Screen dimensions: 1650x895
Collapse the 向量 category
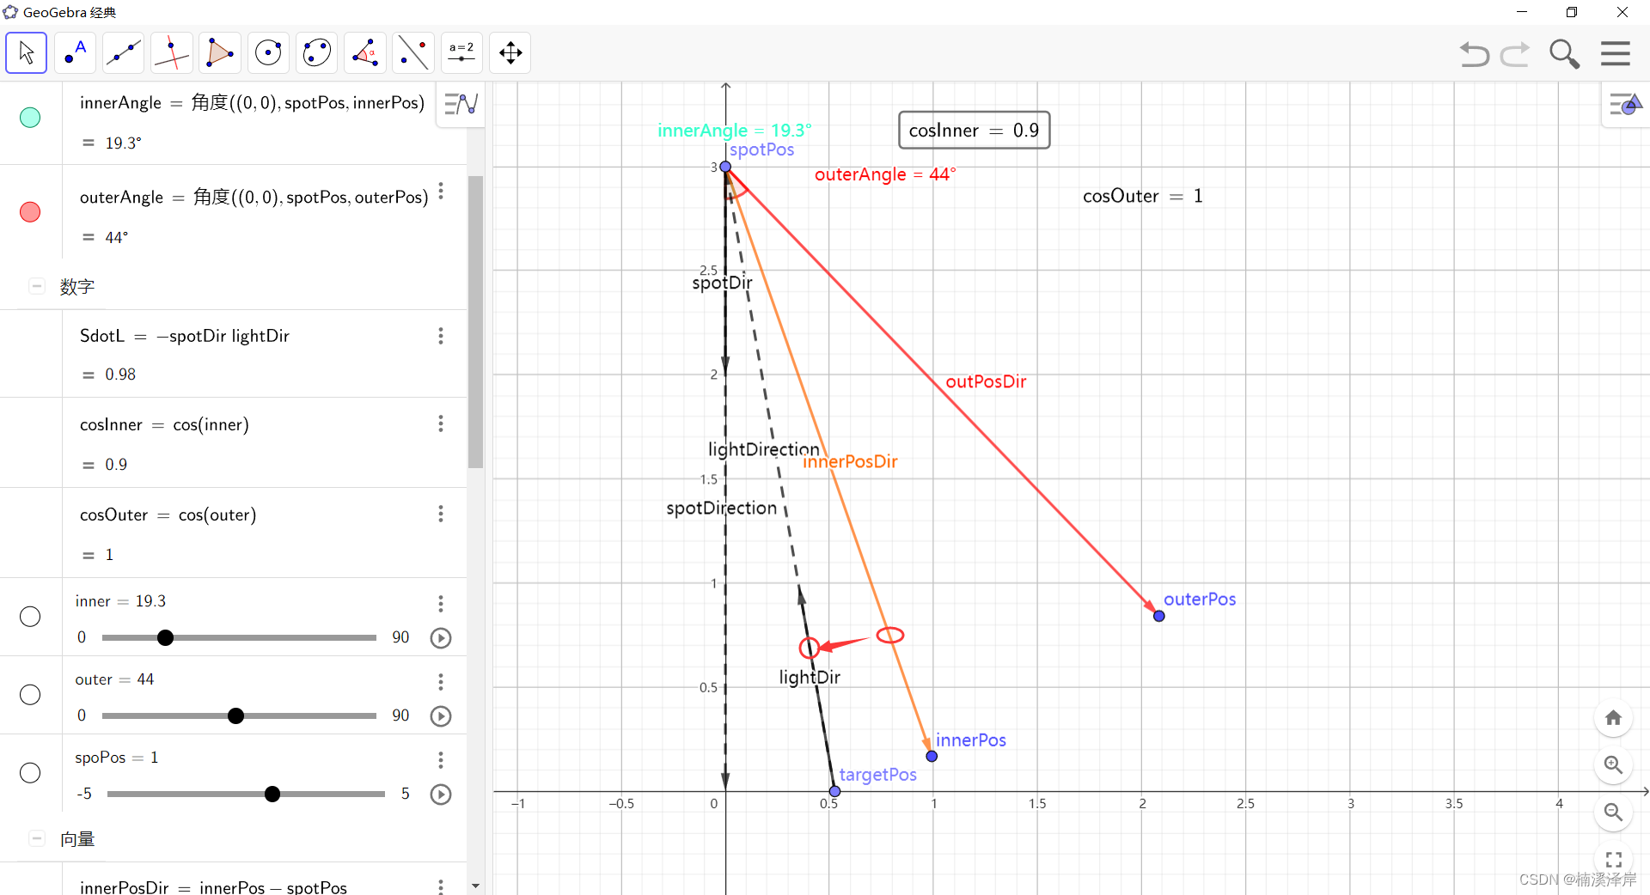point(37,838)
